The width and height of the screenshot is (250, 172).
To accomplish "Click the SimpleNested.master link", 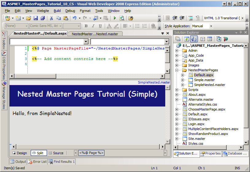I will coord(154,82).
